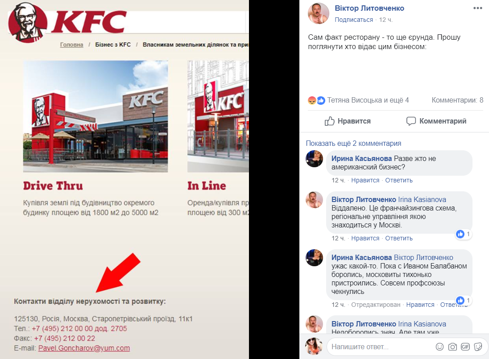
Task: Open the three-dot post options menu
Action: (477, 8)
